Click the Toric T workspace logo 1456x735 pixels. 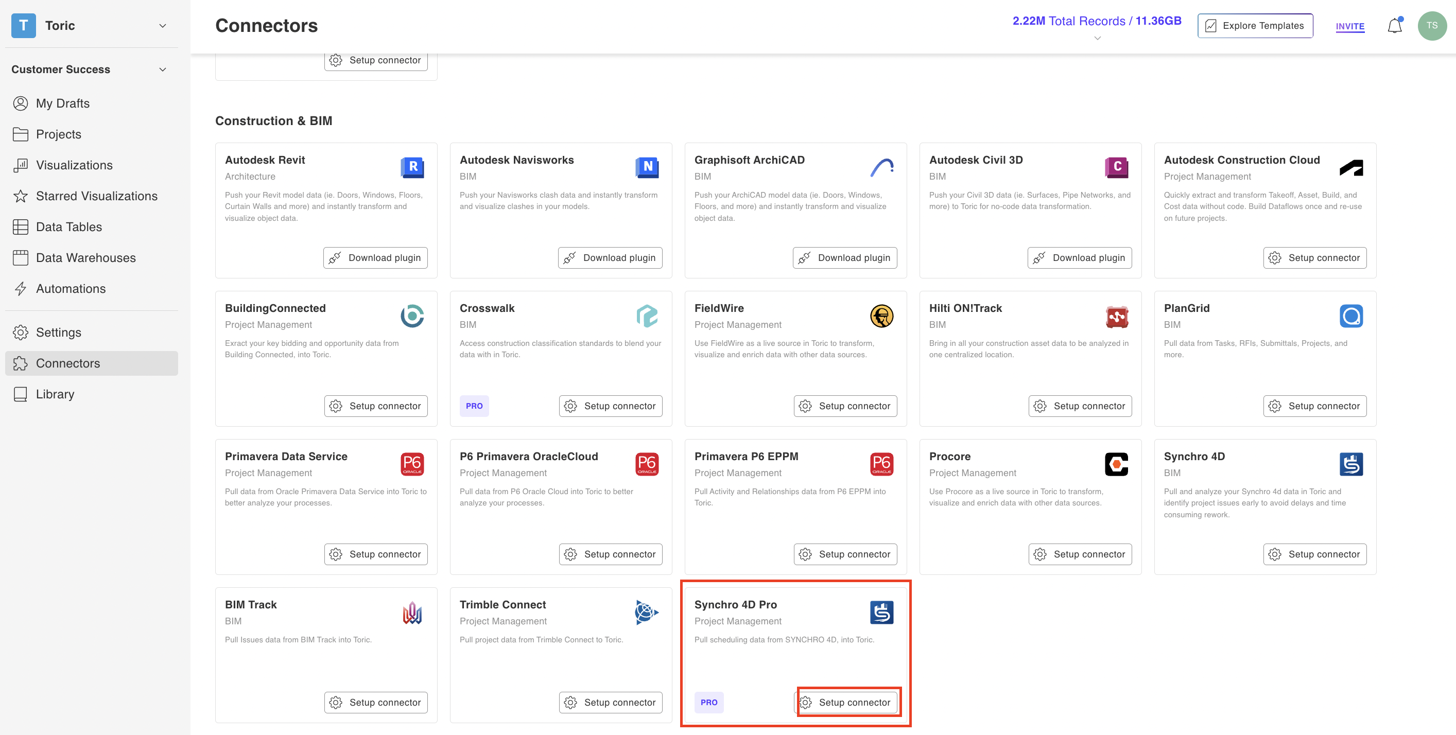(x=23, y=25)
